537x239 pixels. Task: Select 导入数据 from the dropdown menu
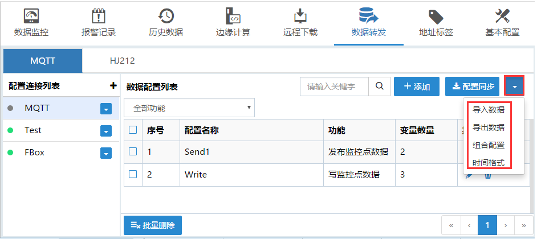click(488, 110)
